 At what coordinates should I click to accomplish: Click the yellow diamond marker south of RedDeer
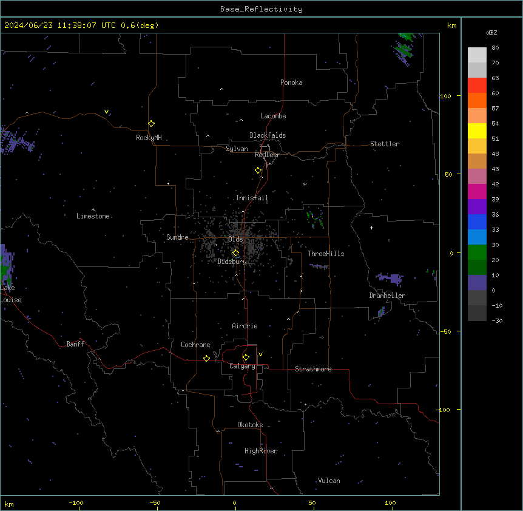(x=258, y=171)
